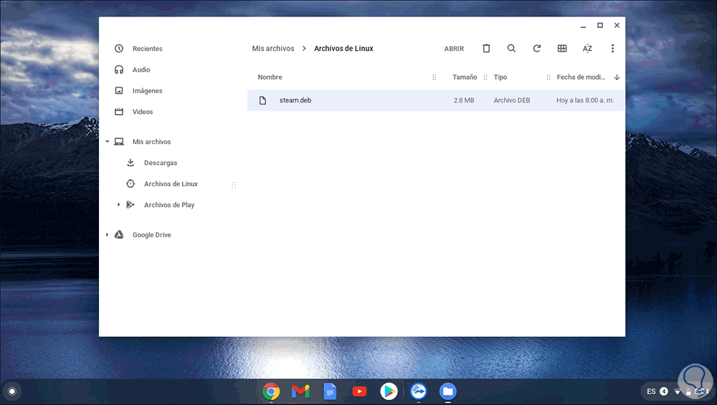This screenshot has width=717, height=405.
Task: Toggle the descending sort arrow
Action: 617,77
